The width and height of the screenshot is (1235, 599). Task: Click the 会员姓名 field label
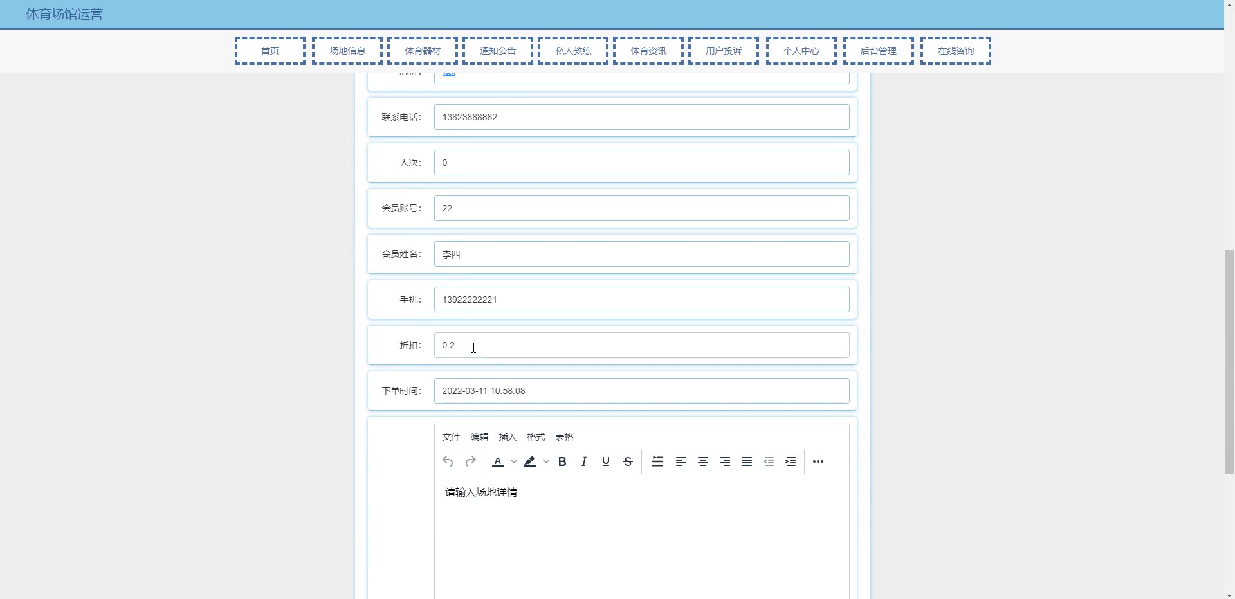tap(401, 254)
